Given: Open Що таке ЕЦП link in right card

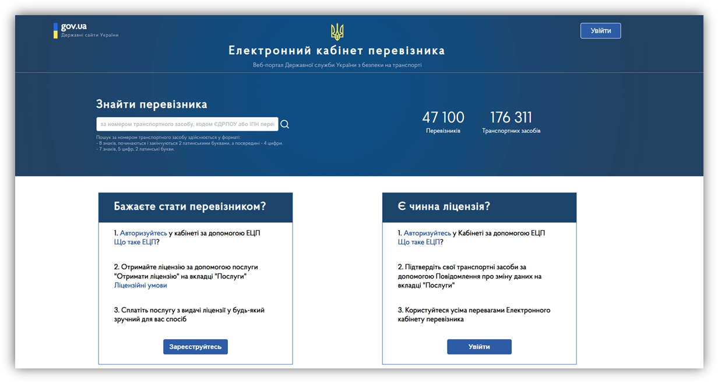Looking at the screenshot, I should pos(418,242).
